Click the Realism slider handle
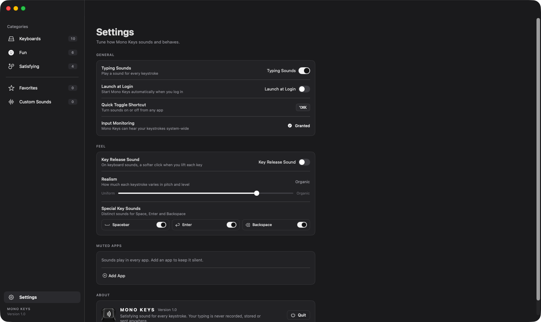This screenshot has height=322, width=541. click(257, 193)
